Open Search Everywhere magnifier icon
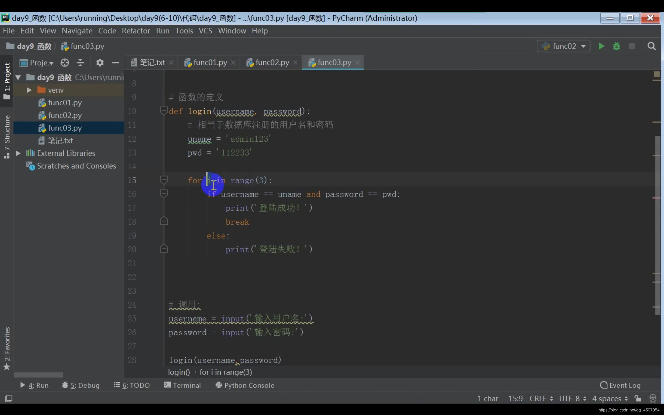Viewport: 664px width, 415px height. (x=651, y=46)
